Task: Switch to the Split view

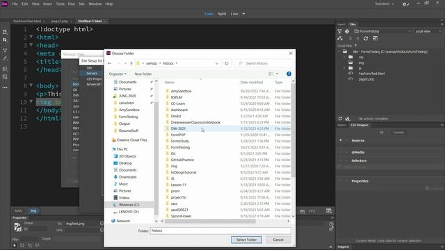Action: [222, 14]
